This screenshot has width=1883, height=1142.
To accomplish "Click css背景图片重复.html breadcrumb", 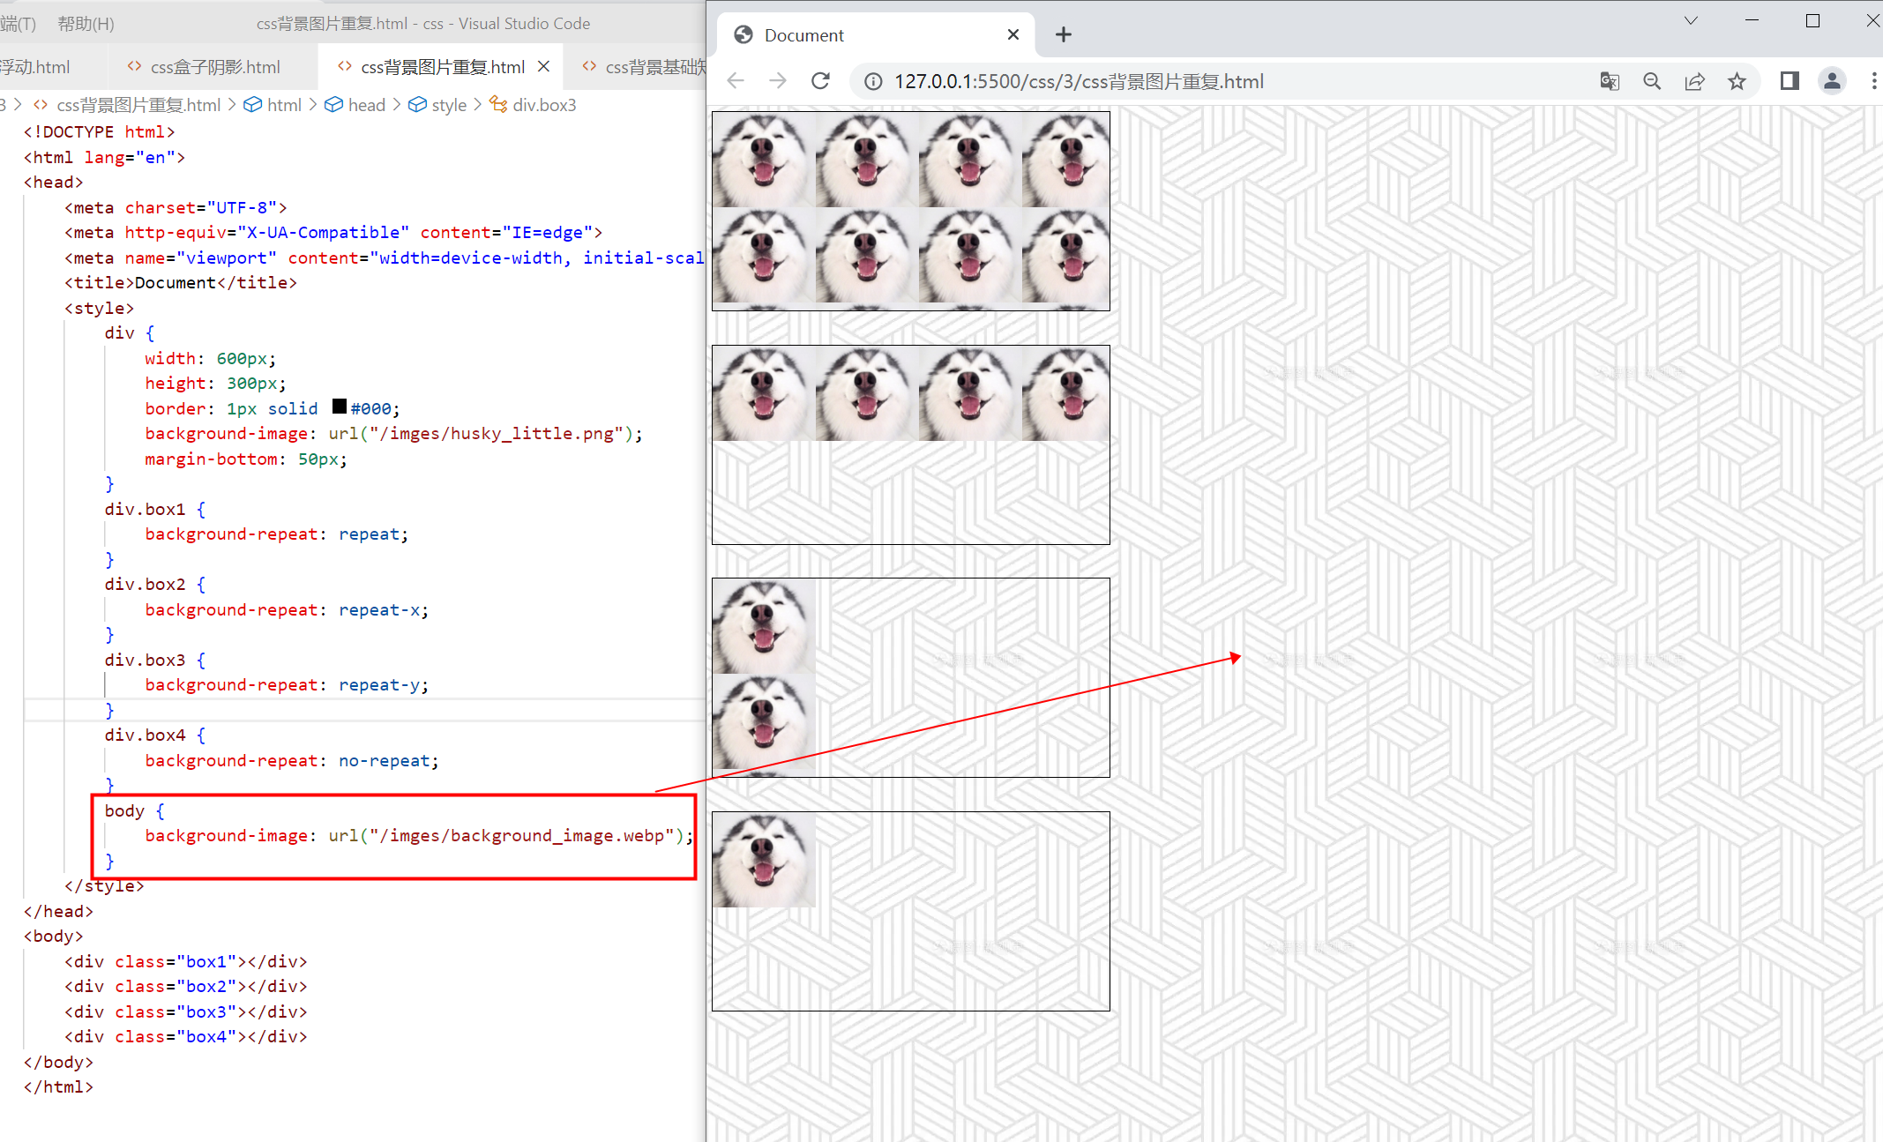I will click(x=138, y=105).
